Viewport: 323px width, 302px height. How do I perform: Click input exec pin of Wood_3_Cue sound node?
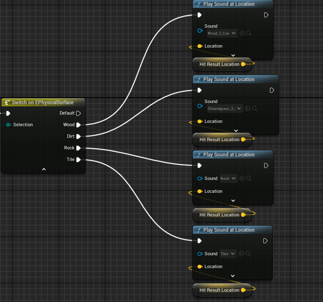click(x=200, y=15)
